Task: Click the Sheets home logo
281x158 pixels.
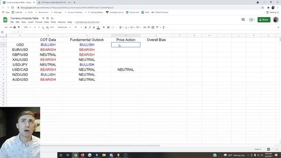Action: pyautogui.click(x=5, y=20)
